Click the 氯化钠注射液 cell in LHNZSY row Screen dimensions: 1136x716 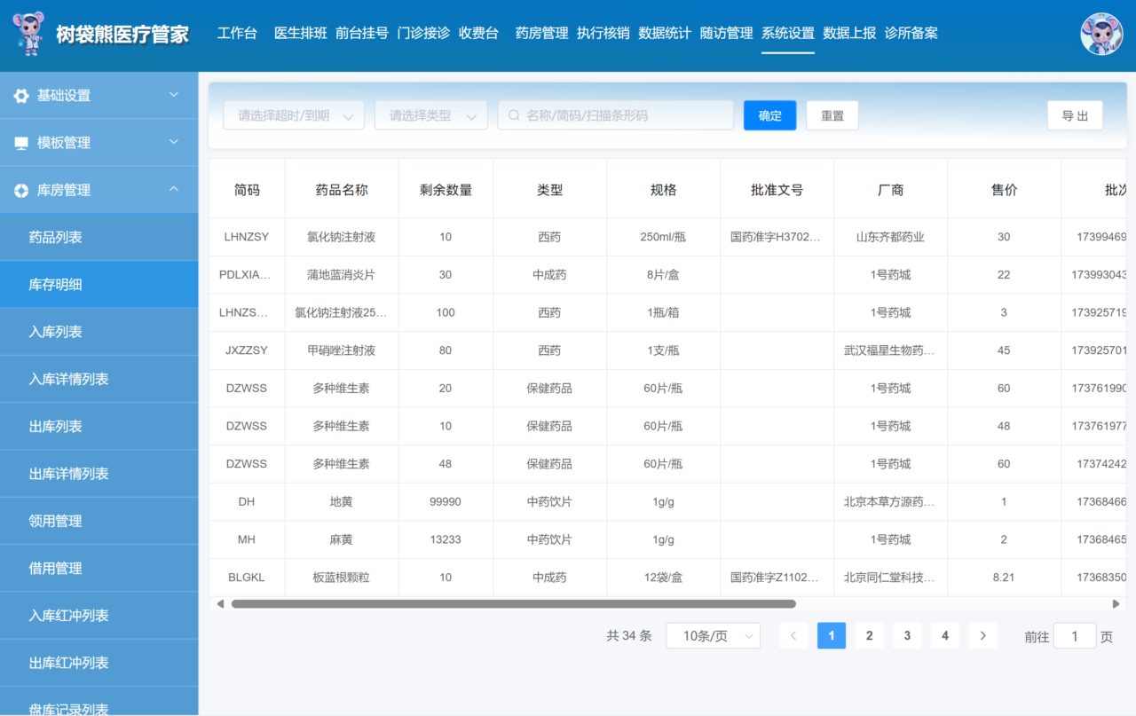tap(342, 237)
